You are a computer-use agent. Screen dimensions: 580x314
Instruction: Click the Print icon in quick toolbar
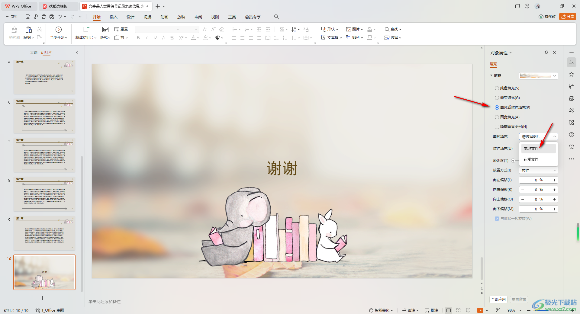44,17
